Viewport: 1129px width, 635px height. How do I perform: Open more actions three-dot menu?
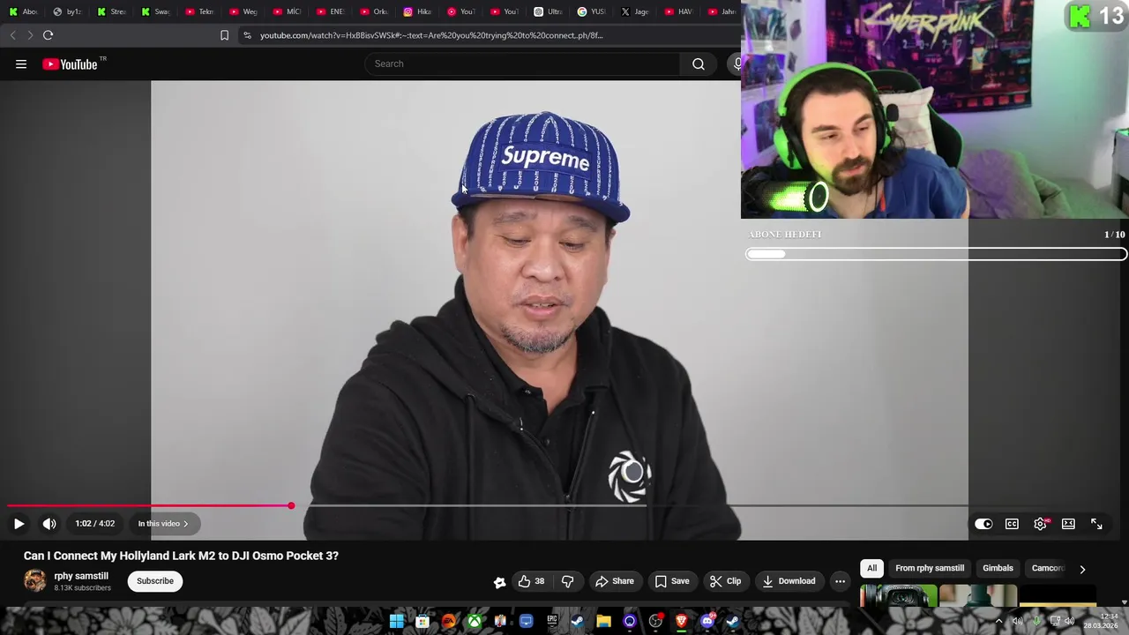click(x=840, y=581)
